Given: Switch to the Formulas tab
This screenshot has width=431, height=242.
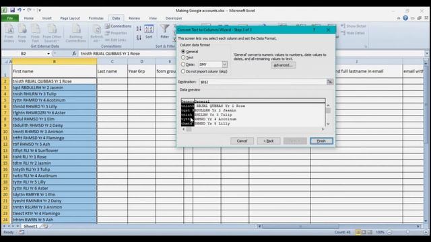Looking at the screenshot, I should tap(96, 18).
